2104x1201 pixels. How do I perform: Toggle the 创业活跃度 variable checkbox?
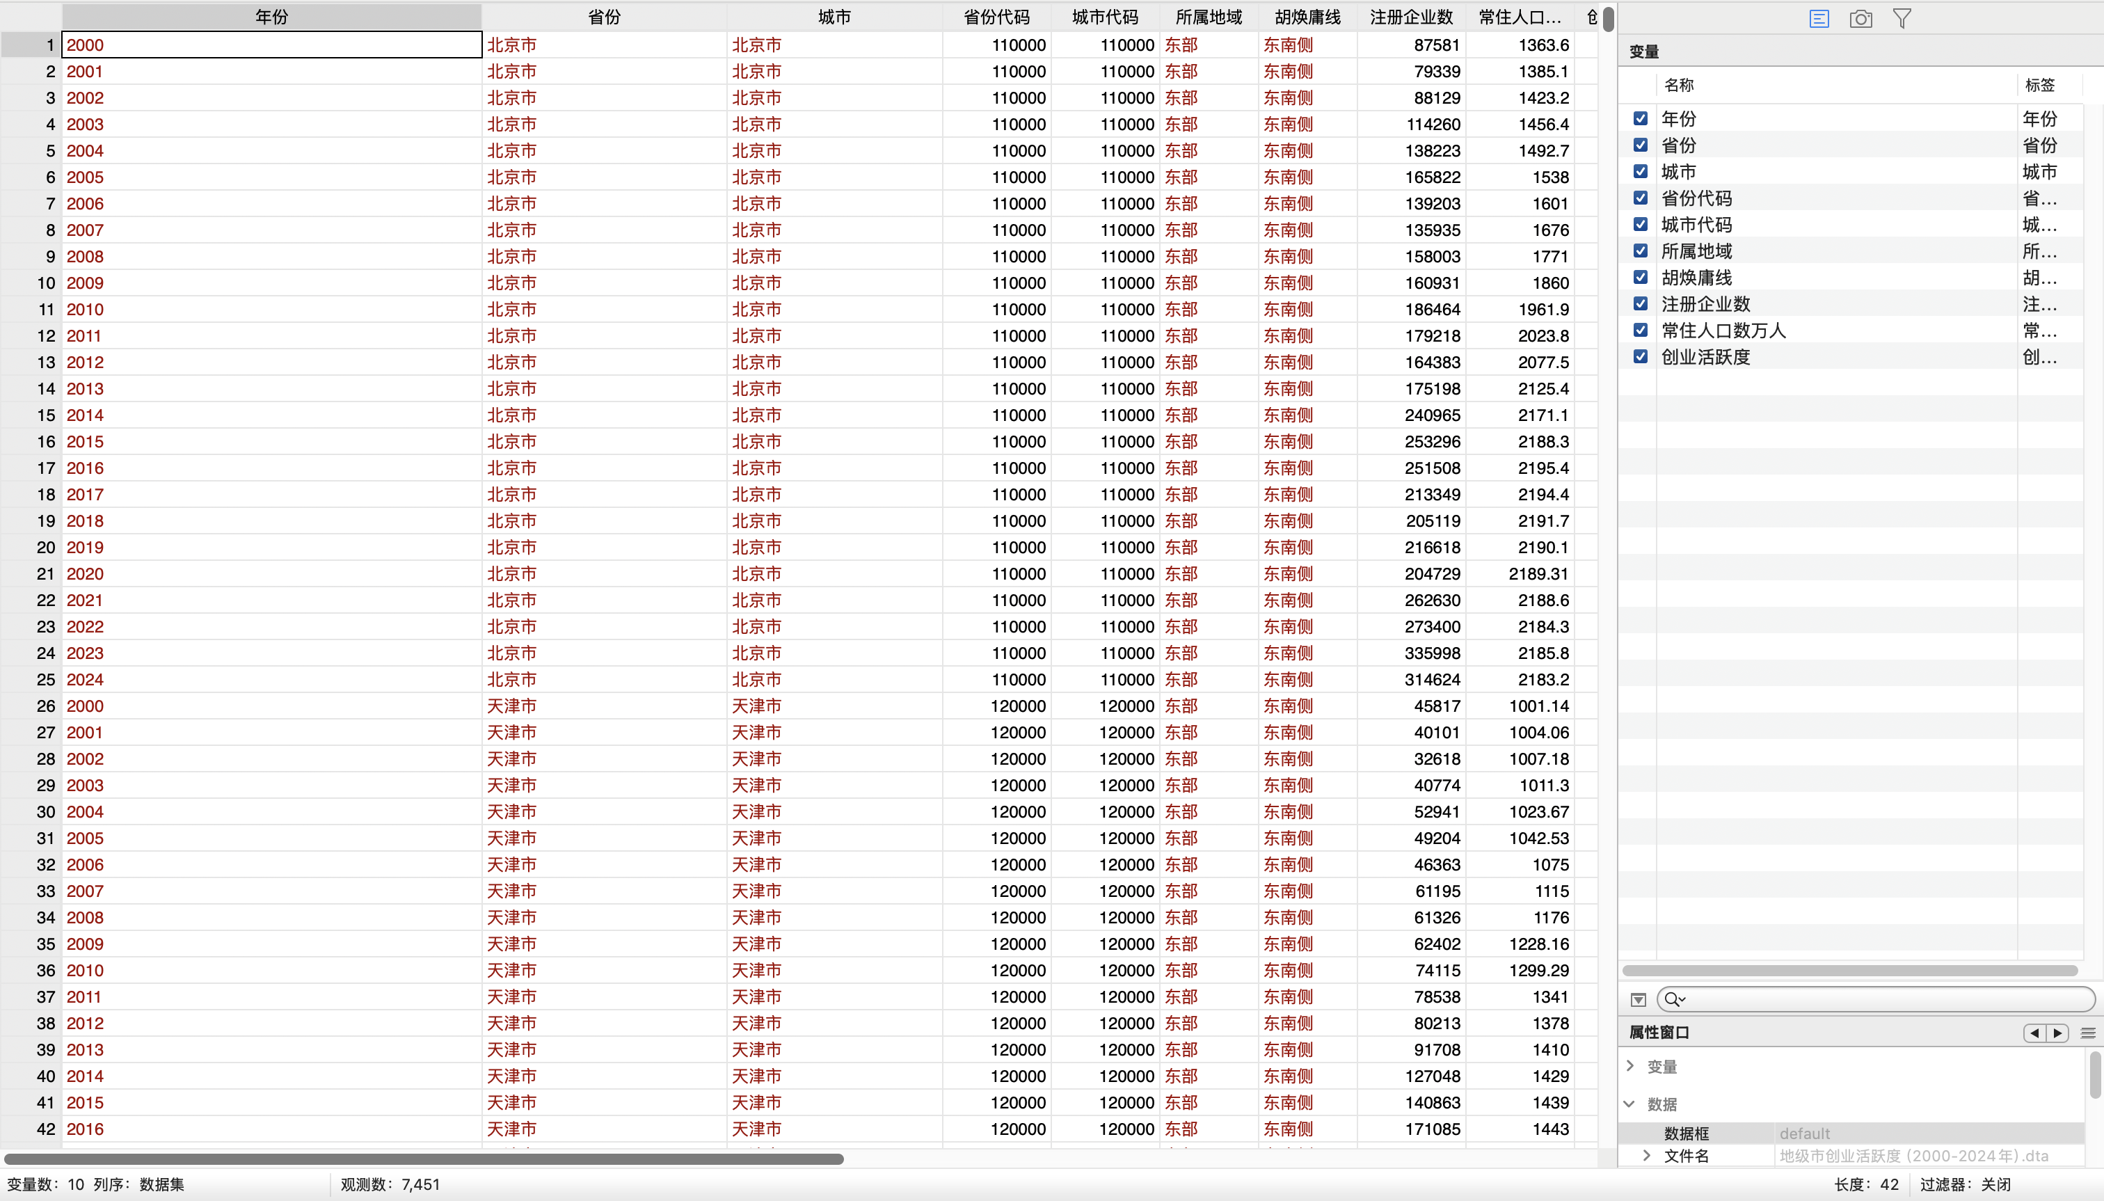coord(1641,356)
